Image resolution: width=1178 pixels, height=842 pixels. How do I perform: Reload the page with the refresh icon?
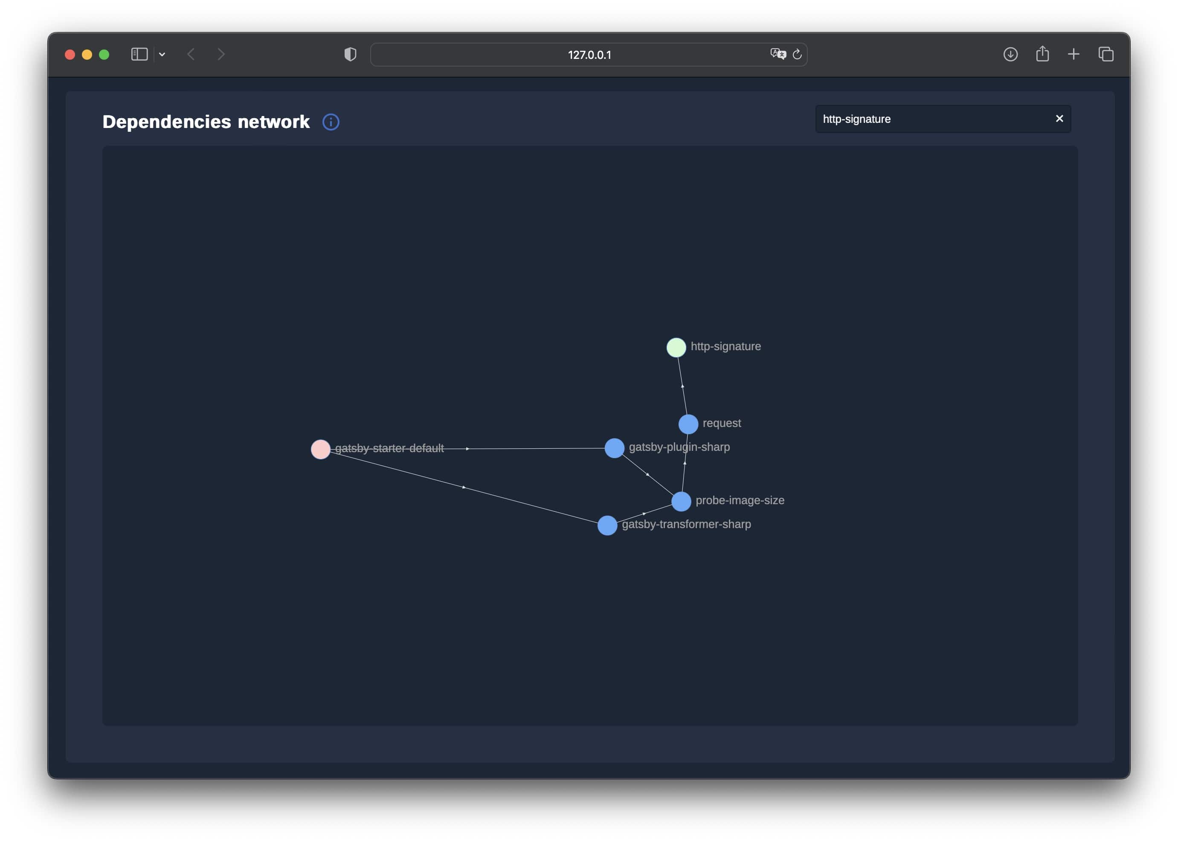(x=797, y=54)
